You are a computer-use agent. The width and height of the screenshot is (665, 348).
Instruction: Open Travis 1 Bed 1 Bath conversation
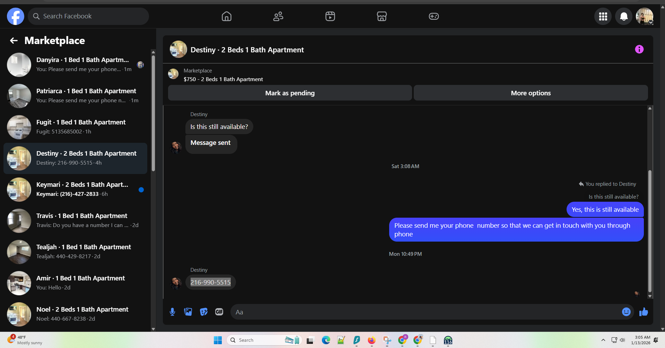75,221
